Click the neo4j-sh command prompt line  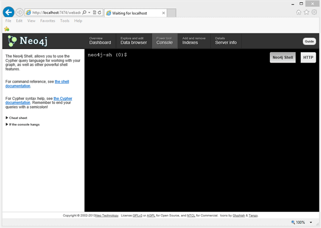click(107, 55)
